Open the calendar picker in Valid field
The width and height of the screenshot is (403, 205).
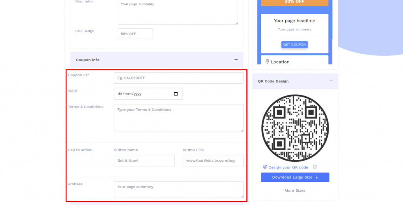click(x=176, y=94)
